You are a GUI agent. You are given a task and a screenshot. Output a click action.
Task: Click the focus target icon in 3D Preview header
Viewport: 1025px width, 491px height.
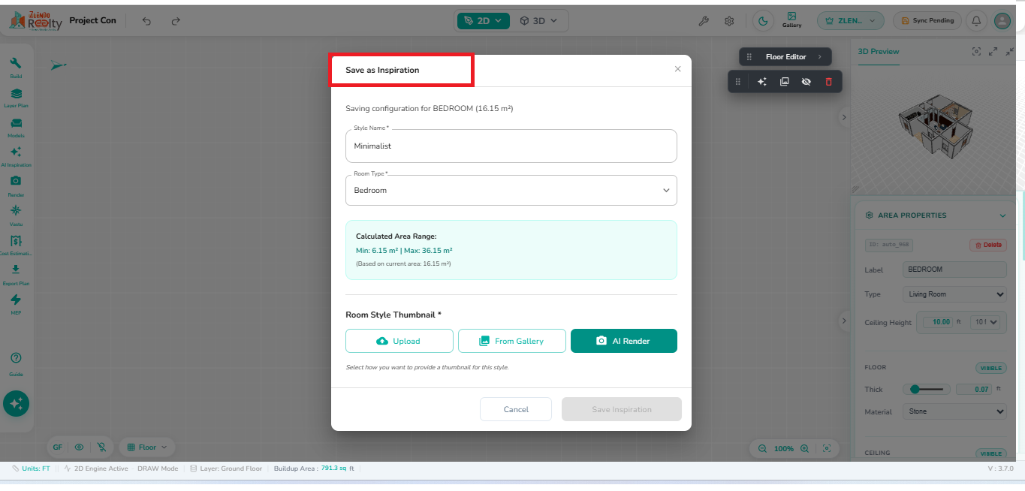(x=976, y=51)
